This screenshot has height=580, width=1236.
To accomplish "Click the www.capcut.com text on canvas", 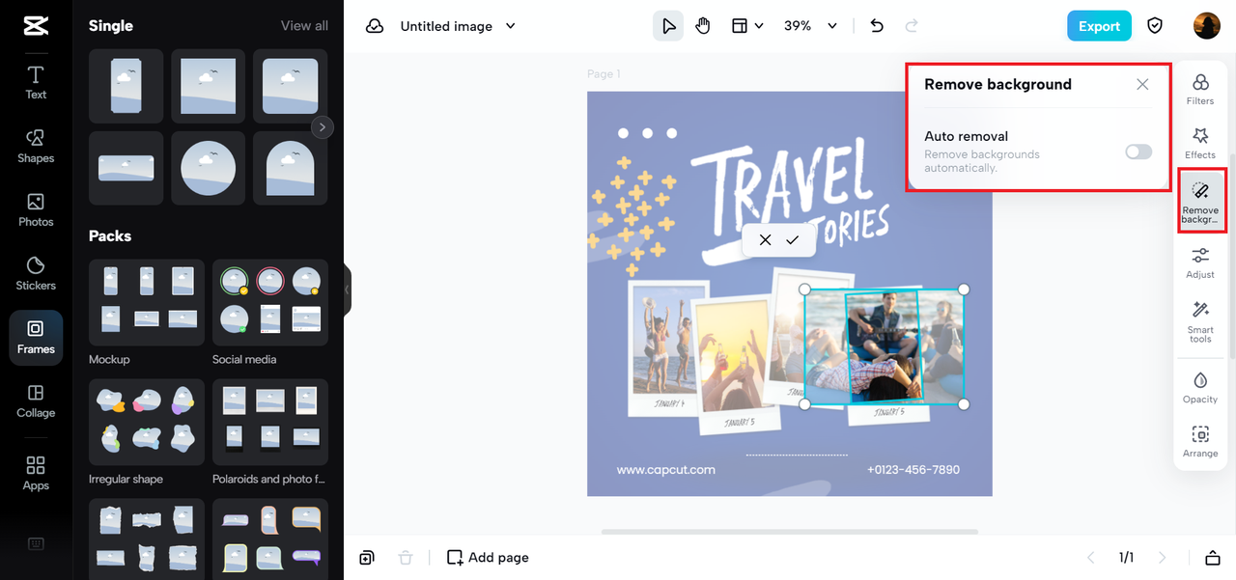I will [666, 470].
